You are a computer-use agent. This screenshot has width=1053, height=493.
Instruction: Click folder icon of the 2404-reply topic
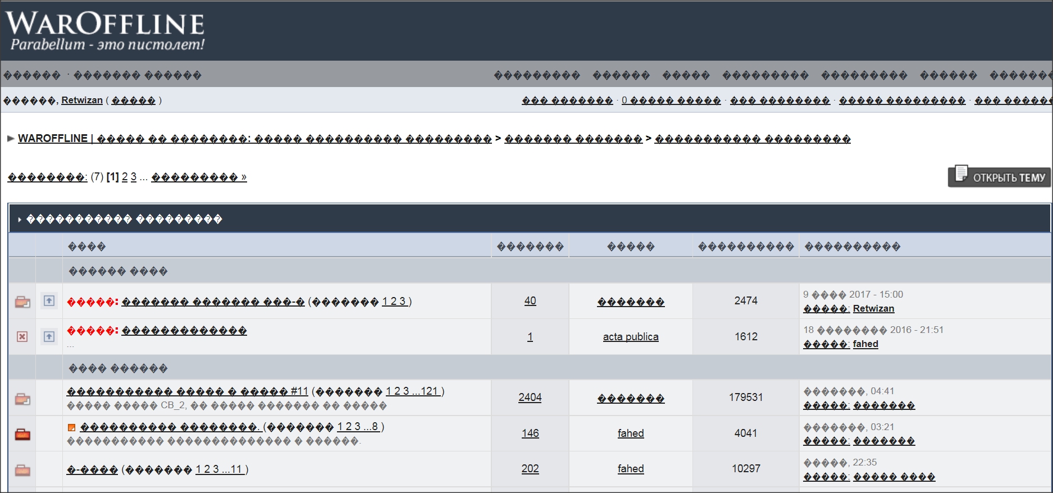[22, 399]
